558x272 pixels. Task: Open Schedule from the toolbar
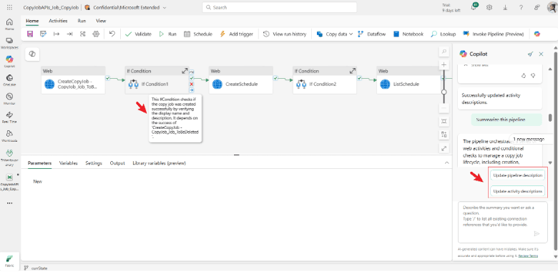point(198,34)
